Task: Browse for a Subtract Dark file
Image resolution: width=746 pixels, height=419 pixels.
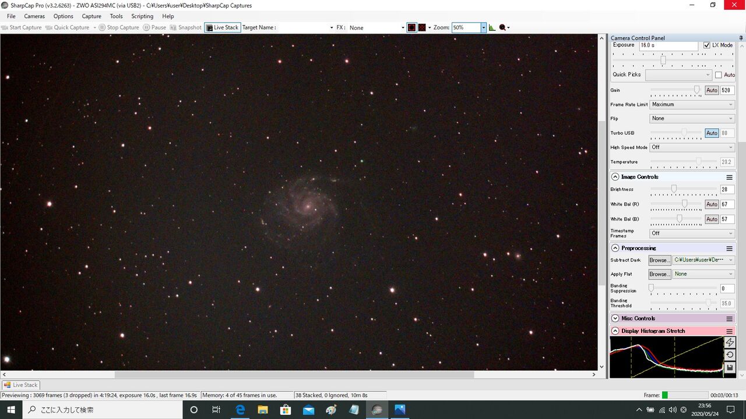Action: 660,260
